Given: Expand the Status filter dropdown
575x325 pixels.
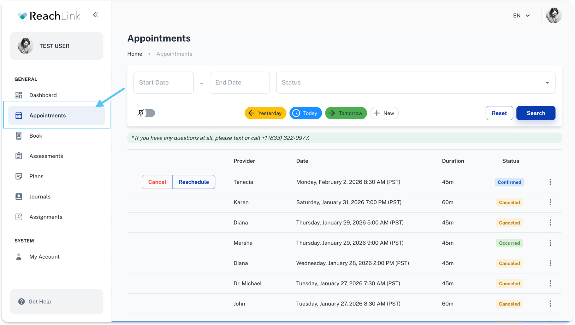Looking at the screenshot, I should (x=416, y=83).
